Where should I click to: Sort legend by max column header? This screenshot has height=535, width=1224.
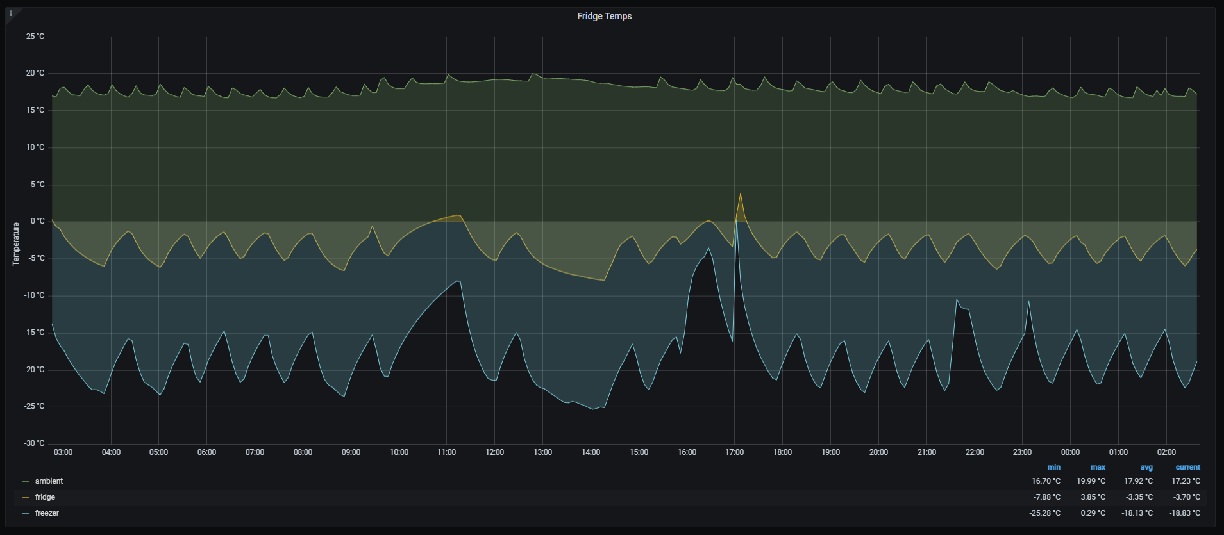click(1098, 467)
